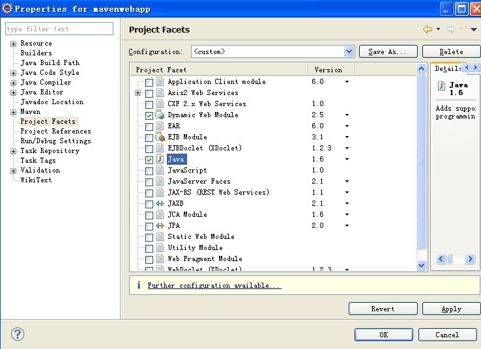Expand the Validation tree node
This screenshot has height=349, width=481.
(13, 171)
